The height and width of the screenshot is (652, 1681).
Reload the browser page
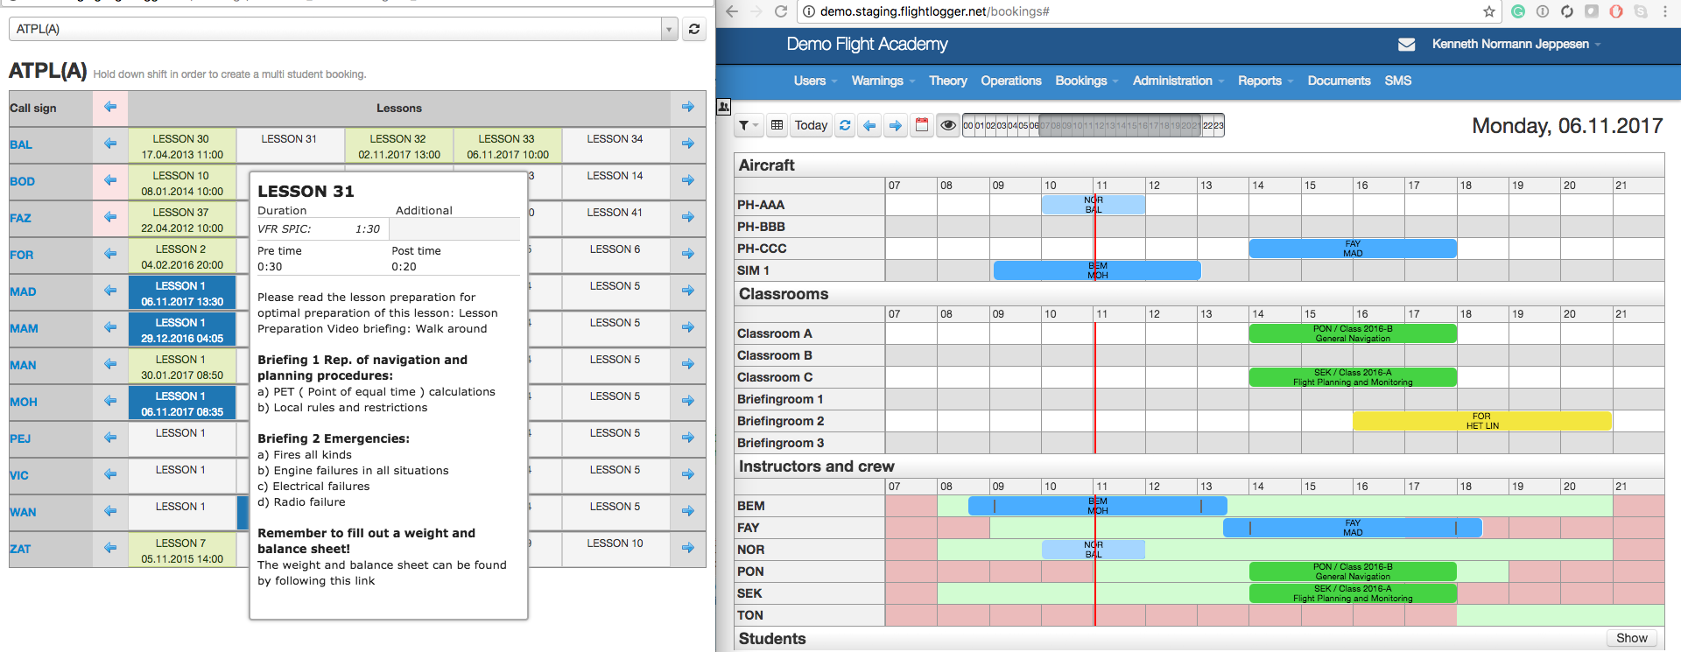pyautogui.click(x=780, y=11)
